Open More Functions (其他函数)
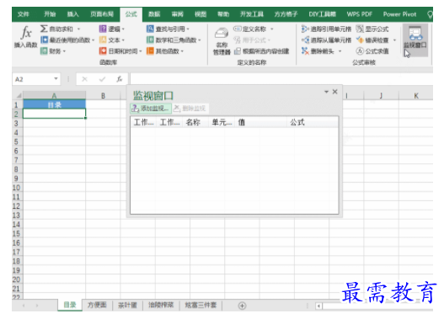This screenshot has height=319, width=444. click(x=165, y=51)
